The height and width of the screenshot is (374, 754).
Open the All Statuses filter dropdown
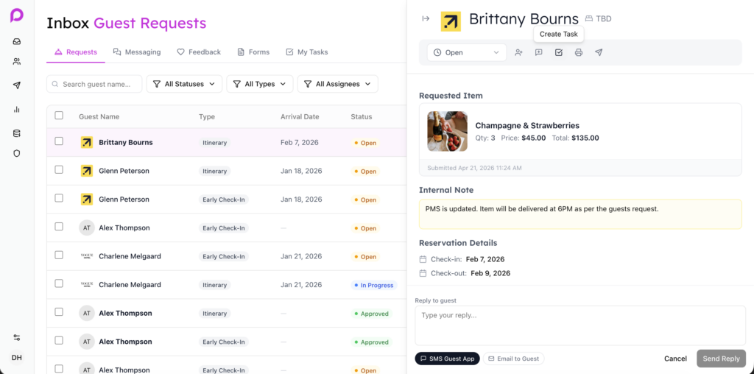click(x=184, y=84)
